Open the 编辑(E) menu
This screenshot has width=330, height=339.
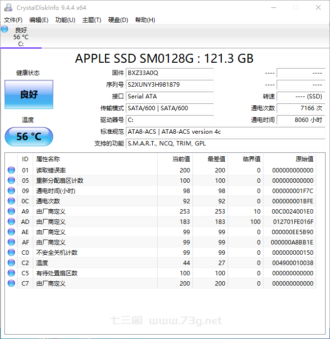39,20
